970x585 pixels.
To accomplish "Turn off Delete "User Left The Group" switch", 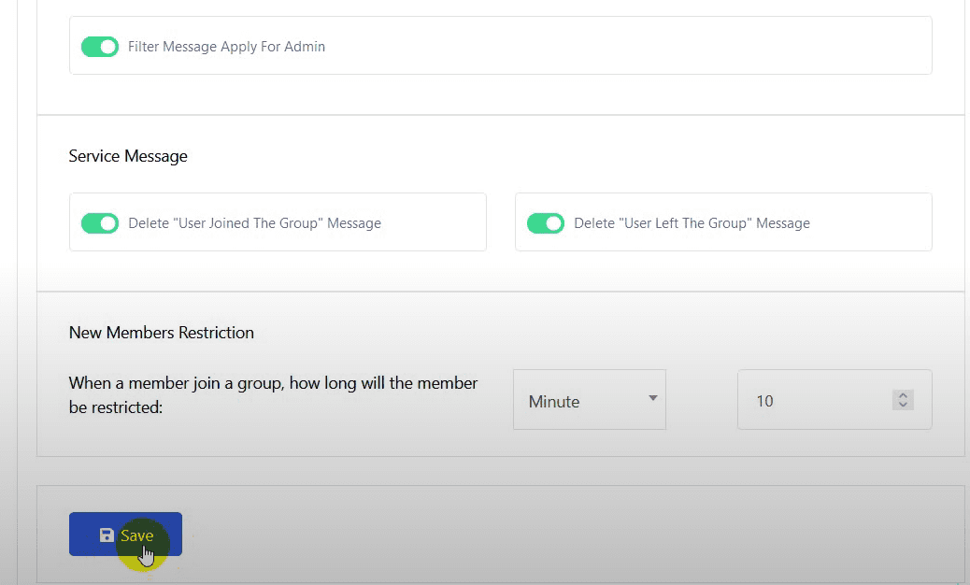I will [545, 223].
